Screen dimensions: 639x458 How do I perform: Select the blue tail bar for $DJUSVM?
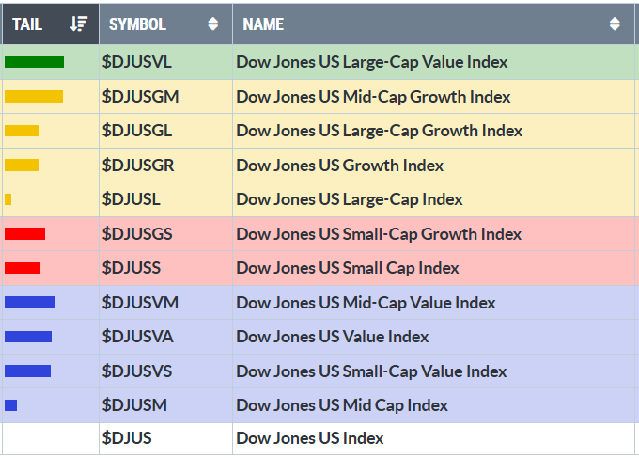[30, 302]
